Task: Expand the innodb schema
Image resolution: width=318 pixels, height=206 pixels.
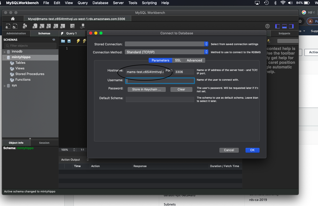Action: tap(5, 52)
